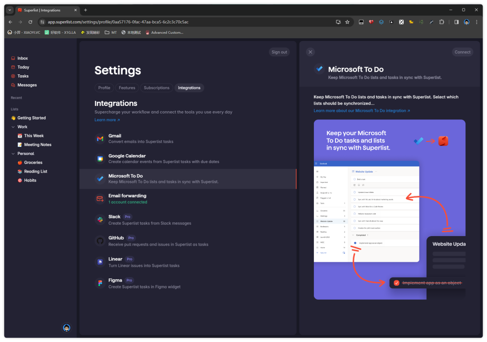Click the browser address bar
This screenshot has width=487, height=342.
189,22
